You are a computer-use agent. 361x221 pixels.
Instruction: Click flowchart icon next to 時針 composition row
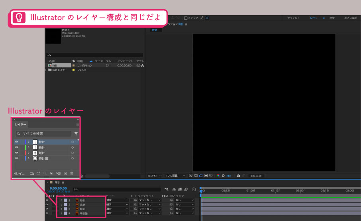tap(143, 66)
